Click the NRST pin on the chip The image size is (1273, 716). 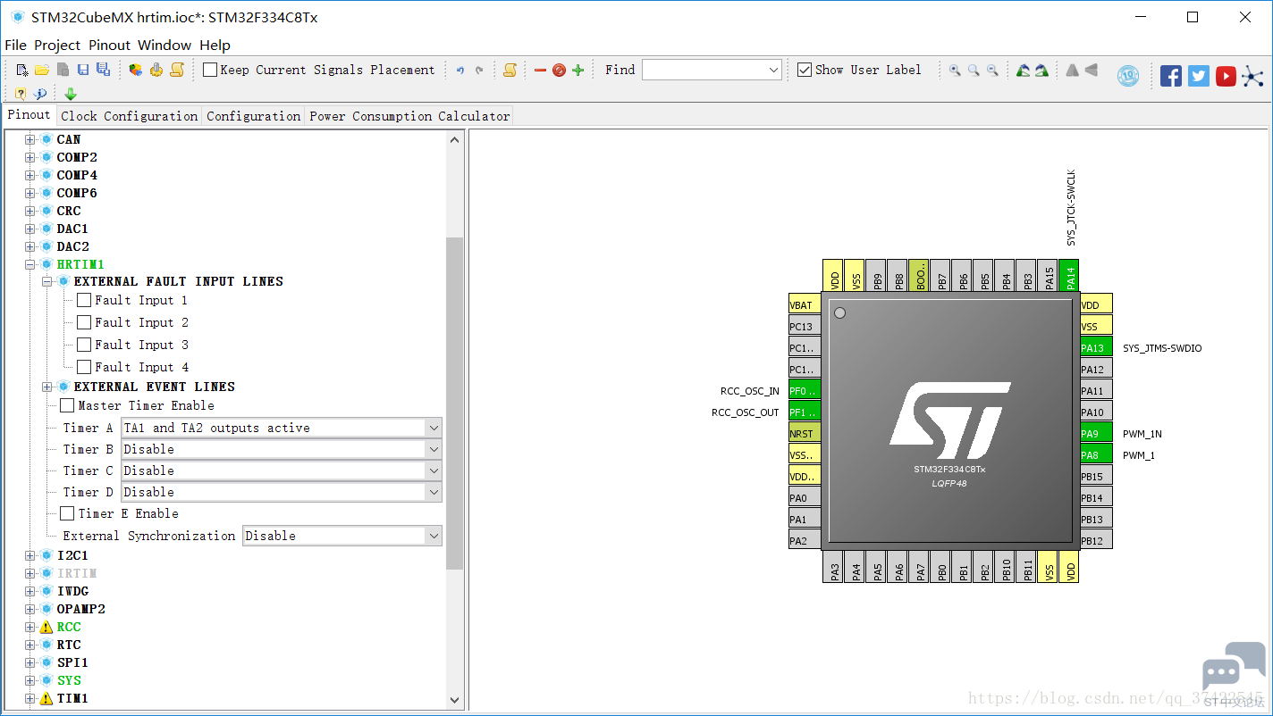[x=805, y=434]
